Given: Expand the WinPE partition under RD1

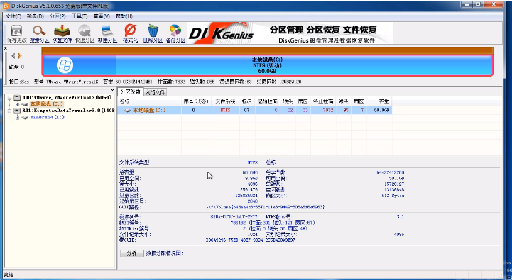Looking at the screenshot, I should pos(17,118).
